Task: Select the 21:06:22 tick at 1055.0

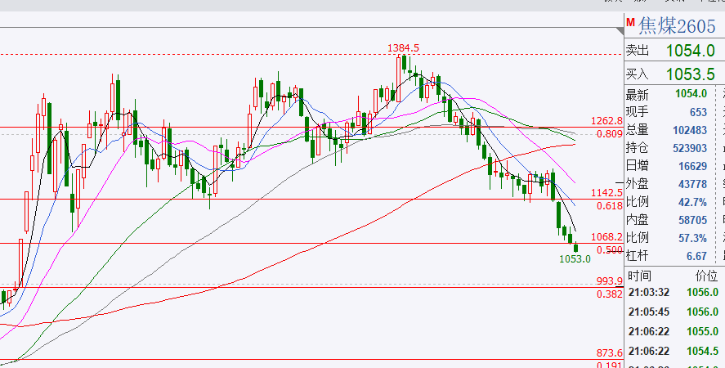Action: click(674, 331)
